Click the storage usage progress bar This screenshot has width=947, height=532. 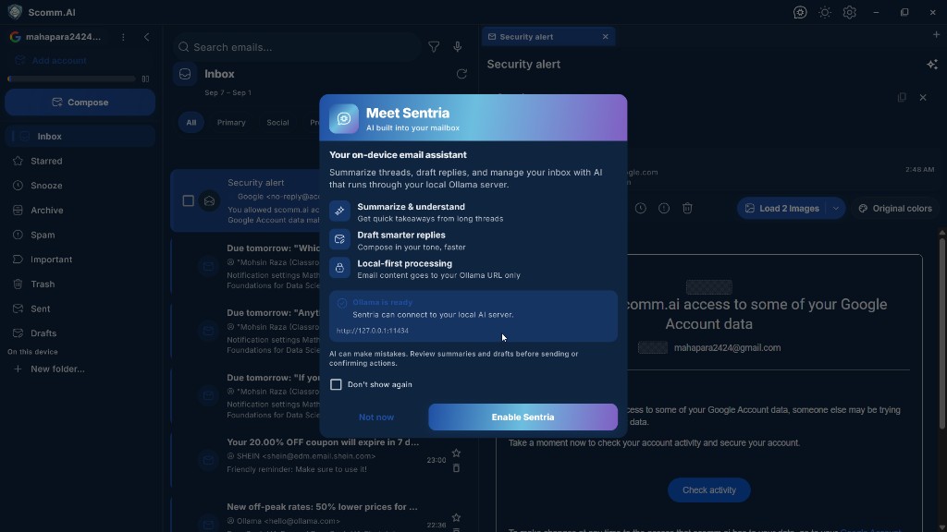(71, 79)
